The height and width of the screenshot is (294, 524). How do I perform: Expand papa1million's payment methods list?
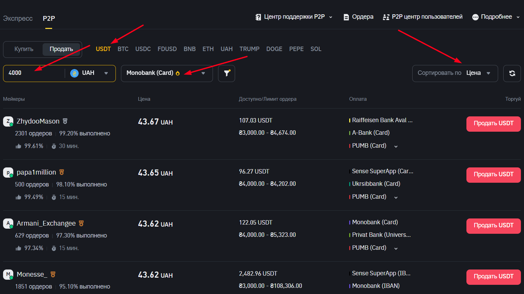(396, 197)
